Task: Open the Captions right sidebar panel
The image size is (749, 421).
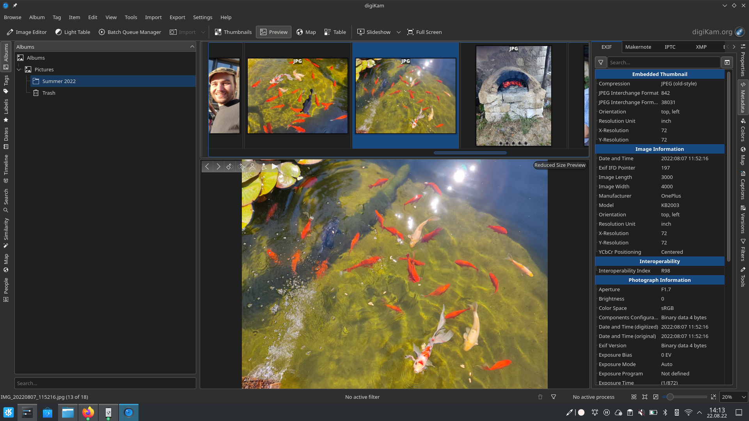Action: tap(743, 185)
